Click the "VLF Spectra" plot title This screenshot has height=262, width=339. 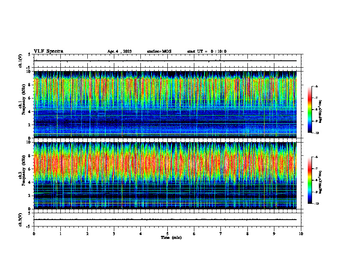[48, 51]
